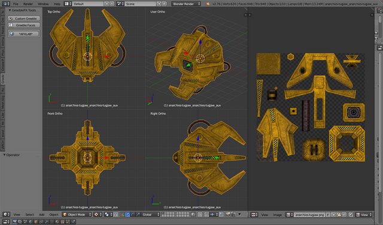
Task: Open the 3D viewport Add menu
Action: [x=41, y=214]
